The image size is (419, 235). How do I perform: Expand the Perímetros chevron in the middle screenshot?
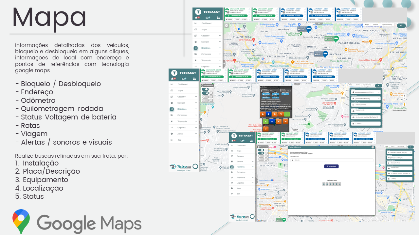click(x=196, y=115)
